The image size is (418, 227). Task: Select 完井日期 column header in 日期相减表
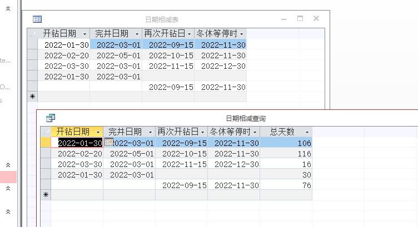116,33
